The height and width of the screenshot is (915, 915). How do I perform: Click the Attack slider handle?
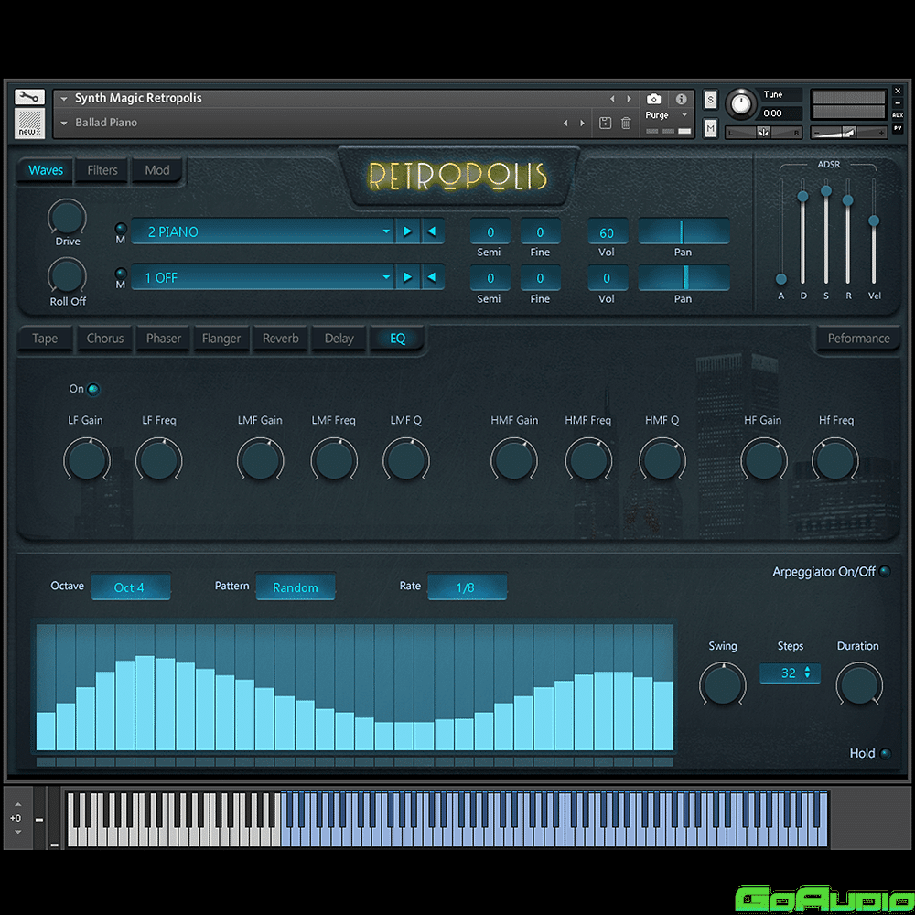point(781,279)
